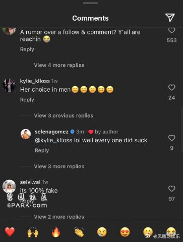Reply to selenagomez comment
Image resolution: width=183 pixels, height=242 pixels.
click(42, 150)
